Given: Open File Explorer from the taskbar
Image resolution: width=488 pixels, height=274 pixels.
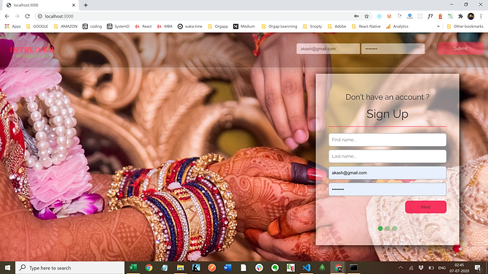Looking at the screenshot, I should point(180,267).
